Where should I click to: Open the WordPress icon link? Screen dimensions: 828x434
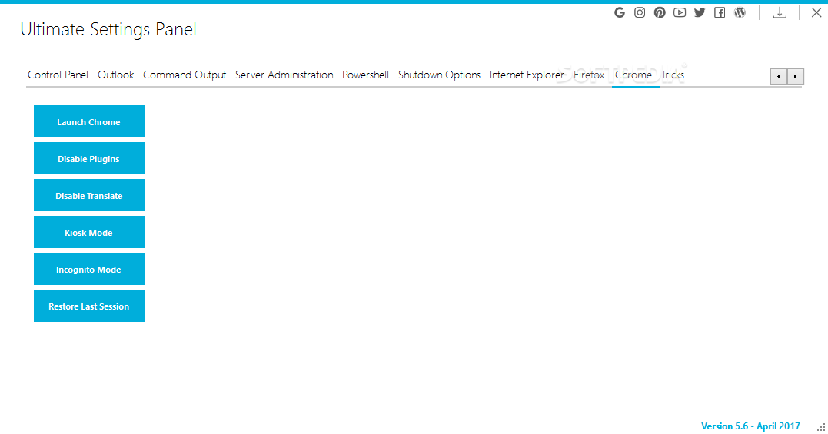point(740,12)
